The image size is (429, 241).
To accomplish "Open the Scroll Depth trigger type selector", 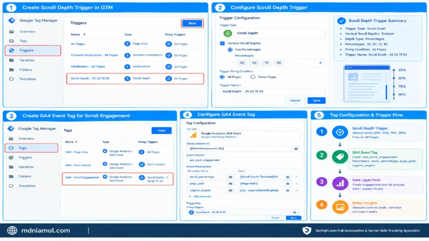I will click(272, 33).
